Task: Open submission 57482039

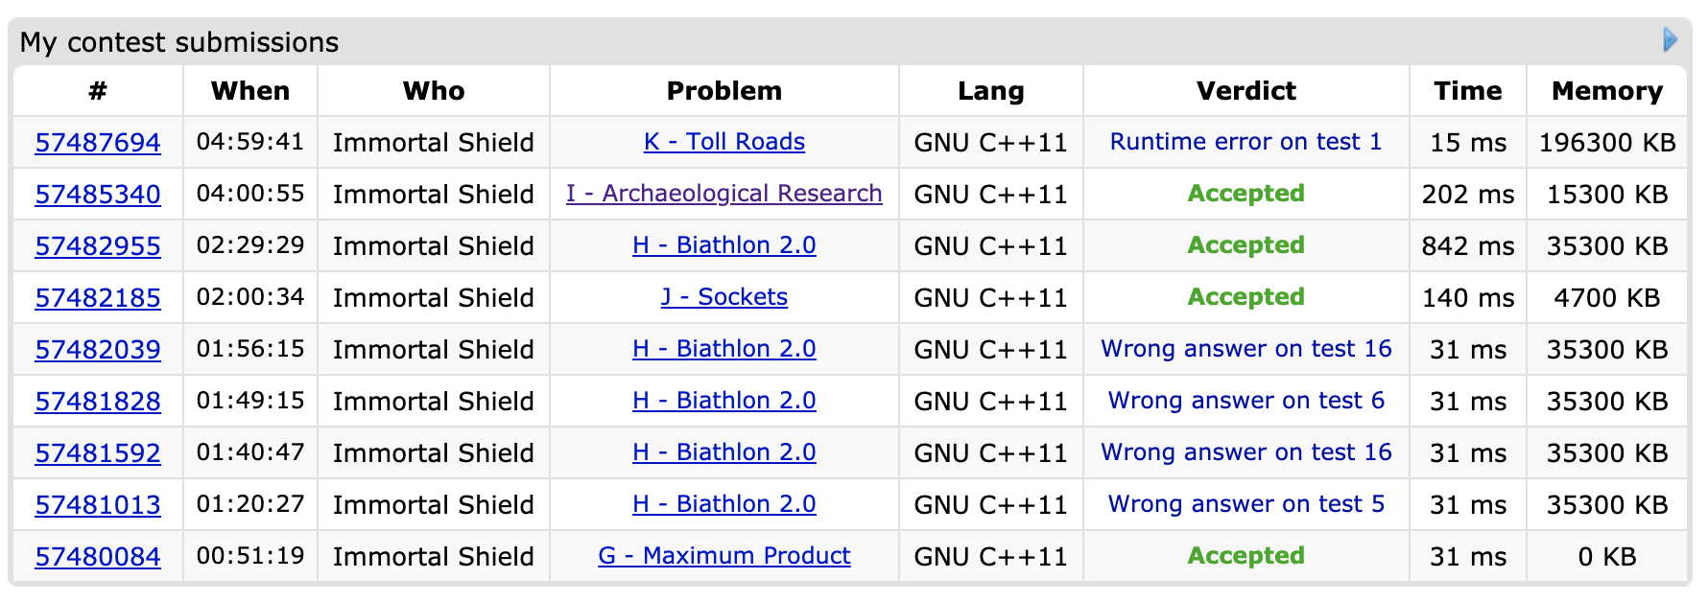Action: 98,350
